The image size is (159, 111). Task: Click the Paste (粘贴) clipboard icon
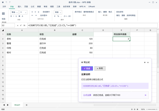pos(3,14)
